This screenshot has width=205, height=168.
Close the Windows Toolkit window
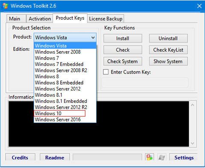(x=199, y=6)
